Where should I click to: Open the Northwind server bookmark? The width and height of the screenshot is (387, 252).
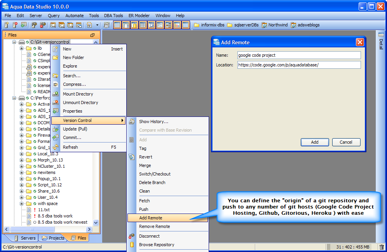click(274, 25)
